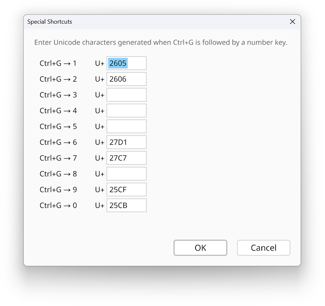Viewport: 325px width, 306px height.
Task: Click the "Ctrl+G → 5" label
Action: tap(58, 126)
